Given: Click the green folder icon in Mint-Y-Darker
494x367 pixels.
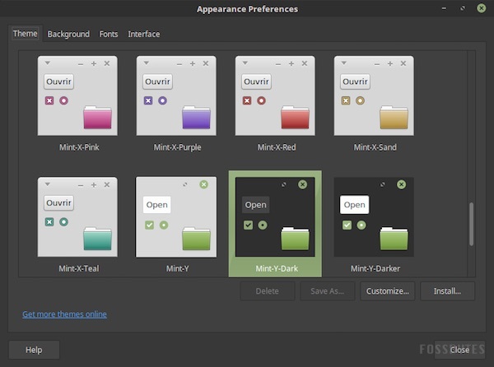Looking at the screenshot, I should [x=394, y=239].
